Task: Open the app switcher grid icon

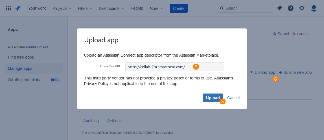Action: click(x=8, y=8)
